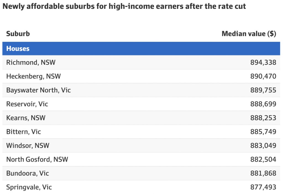Click the 882,504 median value
The image size is (283, 194).
click(x=263, y=159)
